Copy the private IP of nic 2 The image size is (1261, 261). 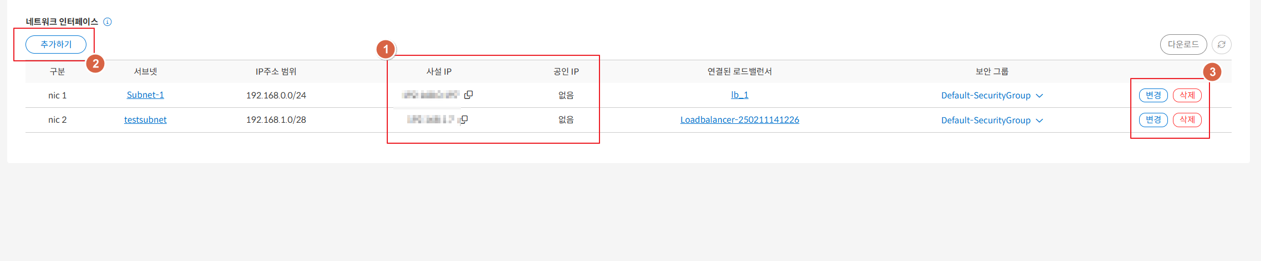[x=464, y=119]
